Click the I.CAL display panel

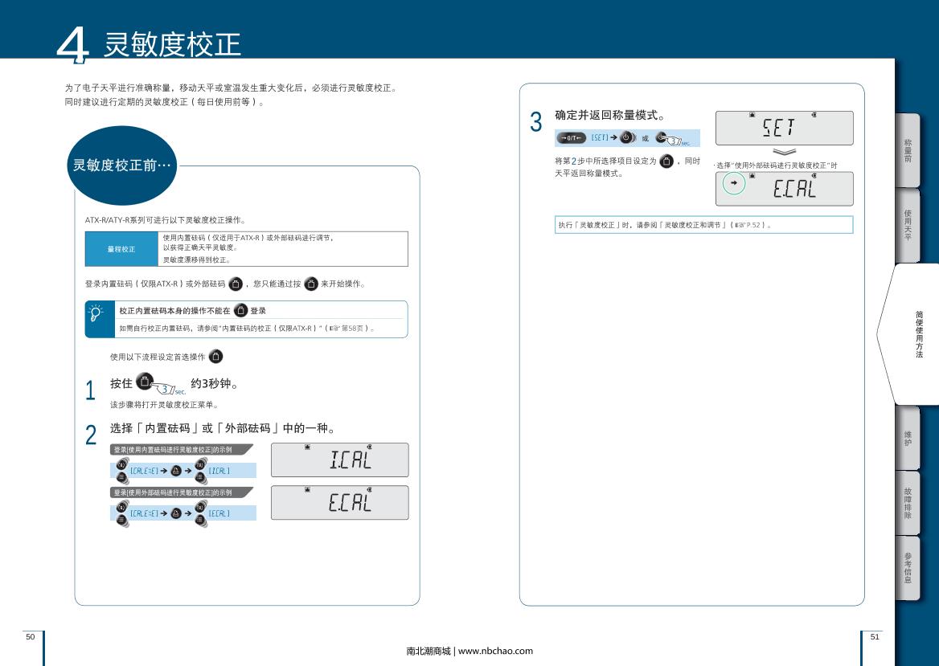tap(339, 460)
